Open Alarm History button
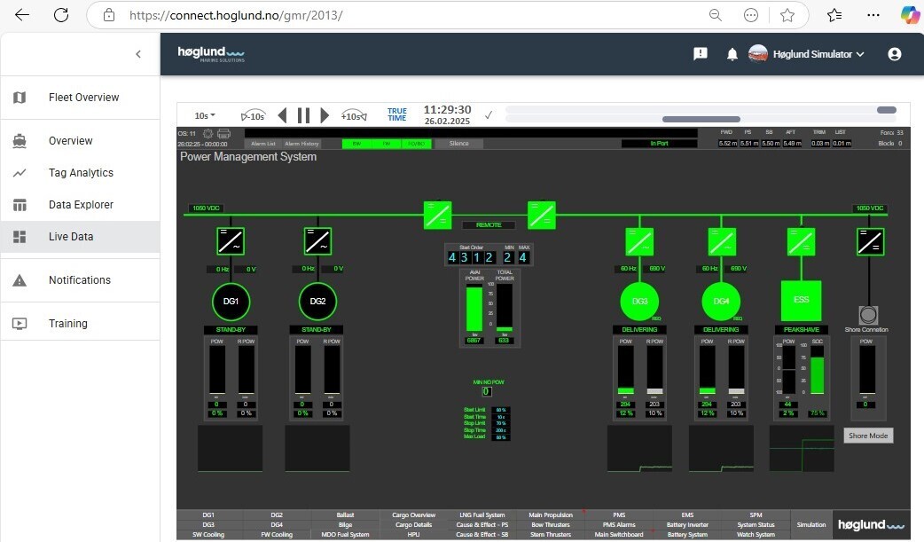Viewport: 924px width, 542px height. point(301,144)
